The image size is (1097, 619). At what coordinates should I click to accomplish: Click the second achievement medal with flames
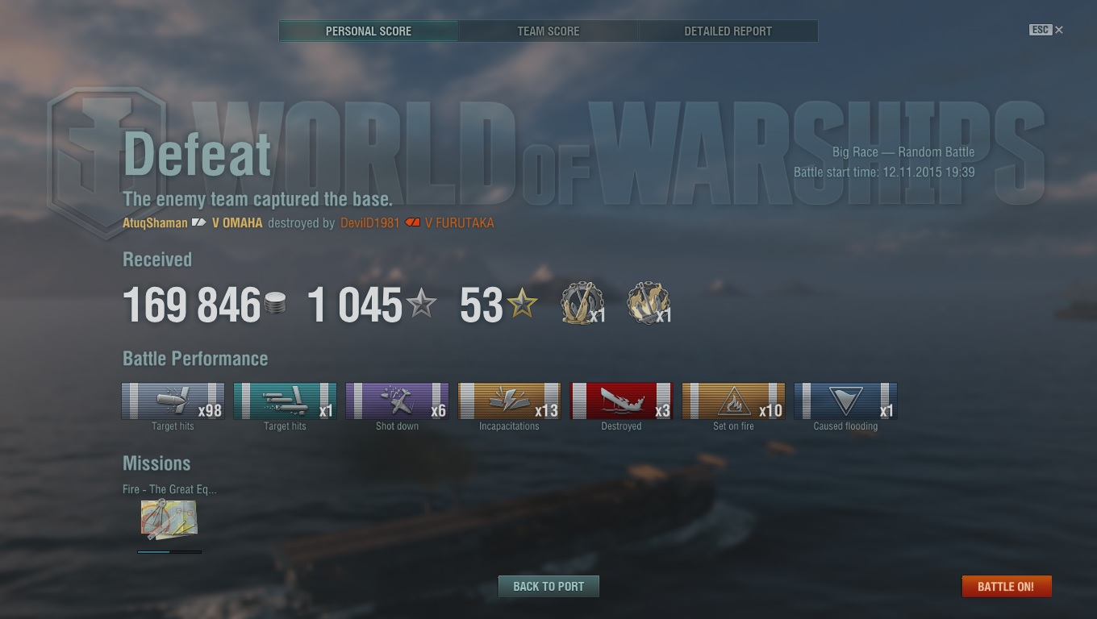[x=647, y=304]
